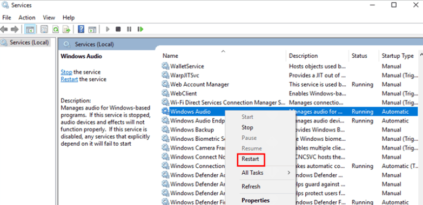423x205 pixels.
Task: Sort by the Startup Type column header
Action: pyautogui.click(x=398, y=56)
